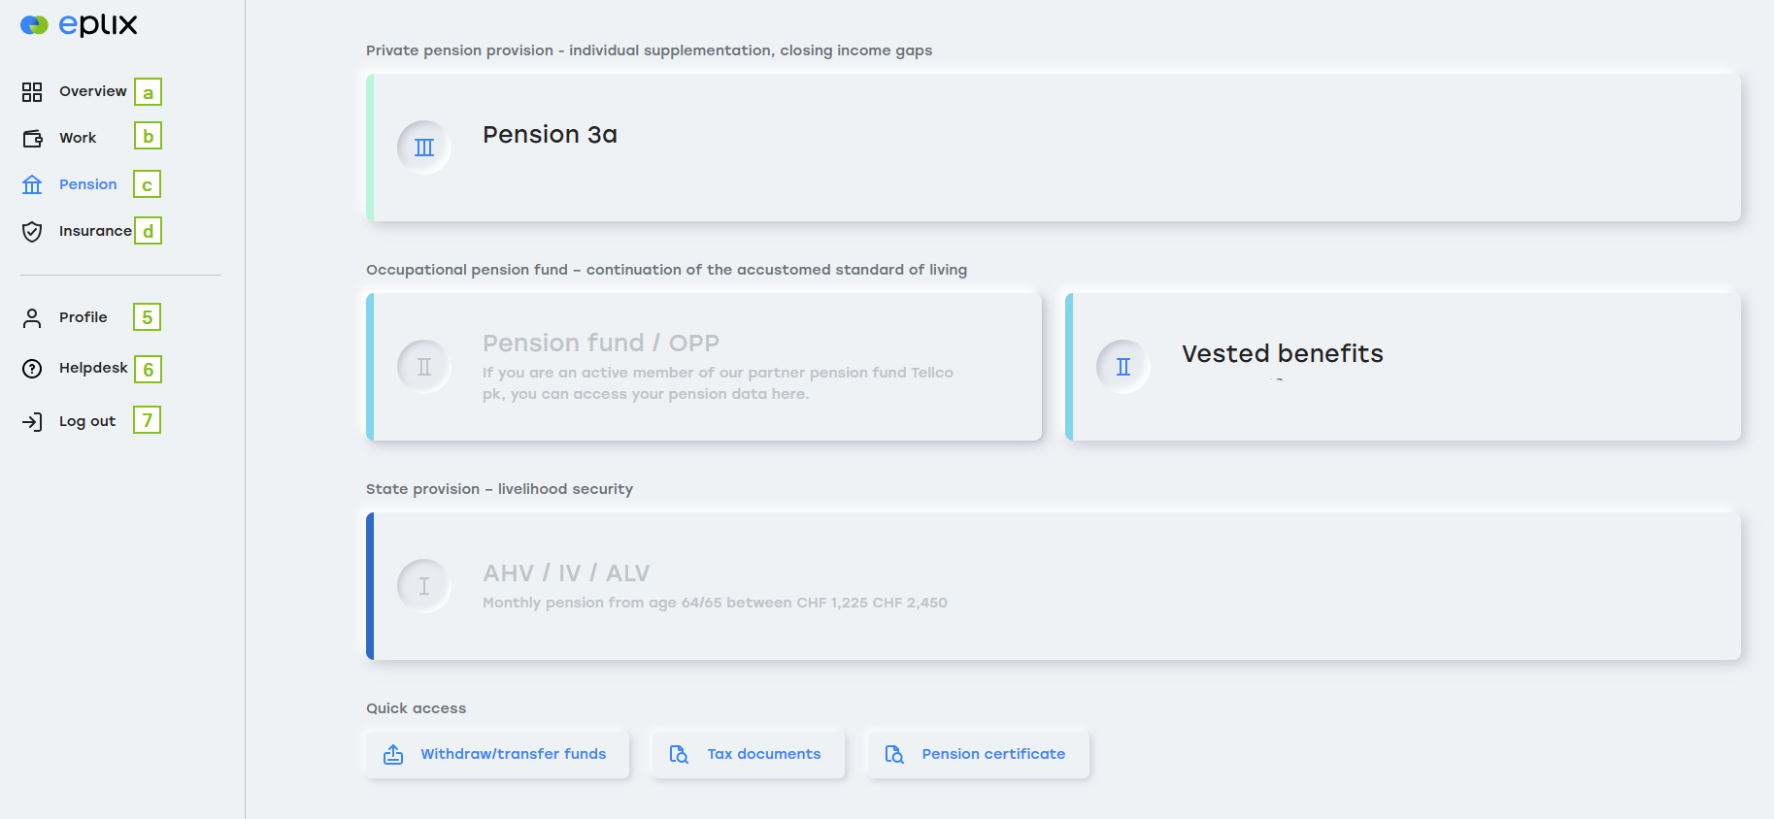Open the Pension 3a card
The width and height of the screenshot is (1774, 819).
[x=1054, y=147]
